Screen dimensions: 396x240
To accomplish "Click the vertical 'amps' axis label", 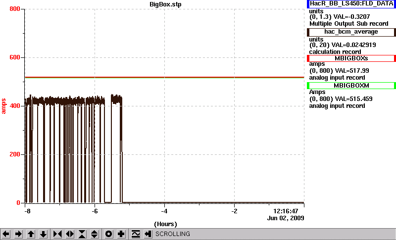I will [x=3, y=106].
